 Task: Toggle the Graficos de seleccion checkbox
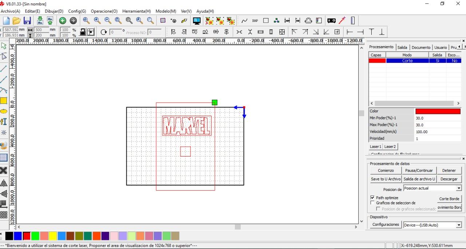372,203
